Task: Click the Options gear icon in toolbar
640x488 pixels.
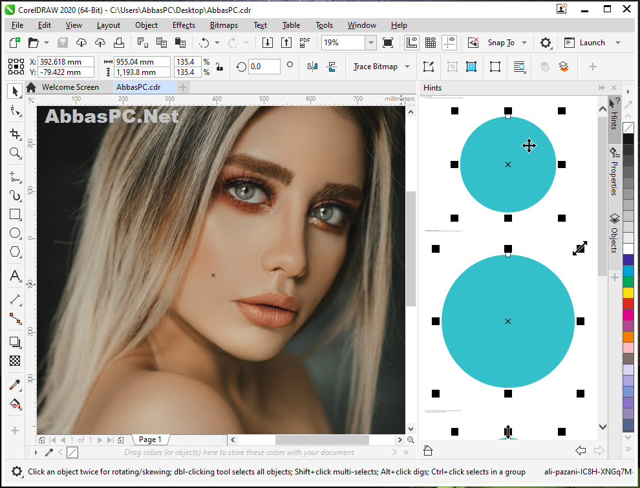Action: pyautogui.click(x=546, y=43)
